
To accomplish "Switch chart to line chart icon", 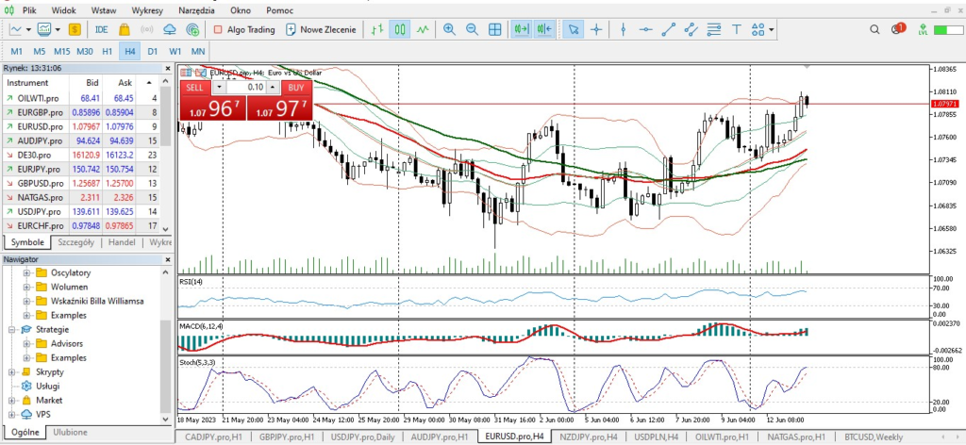I will point(423,29).
